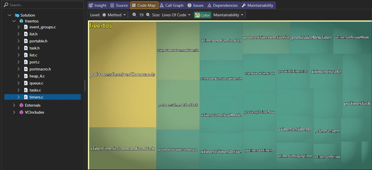This screenshot has width=372, height=170.
Task: Click the zoom out magnifier icon
Action: (x=148, y=15)
